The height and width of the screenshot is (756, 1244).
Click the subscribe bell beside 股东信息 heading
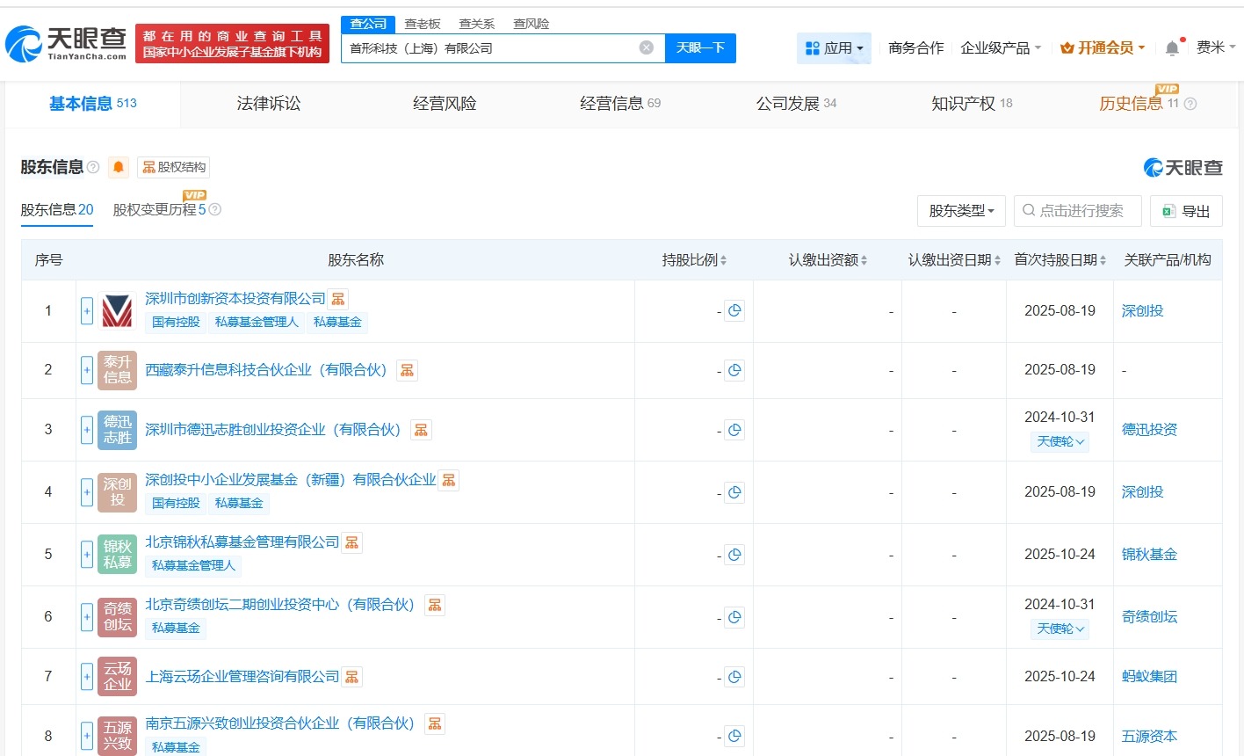119,167
